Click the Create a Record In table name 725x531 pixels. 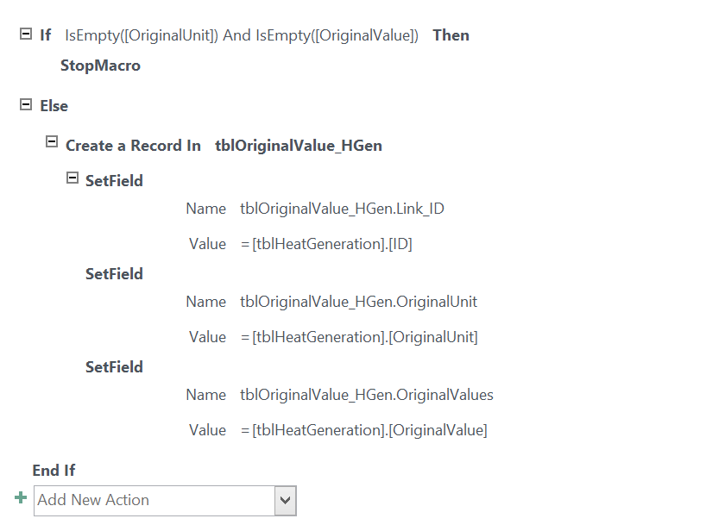[299, 146]
